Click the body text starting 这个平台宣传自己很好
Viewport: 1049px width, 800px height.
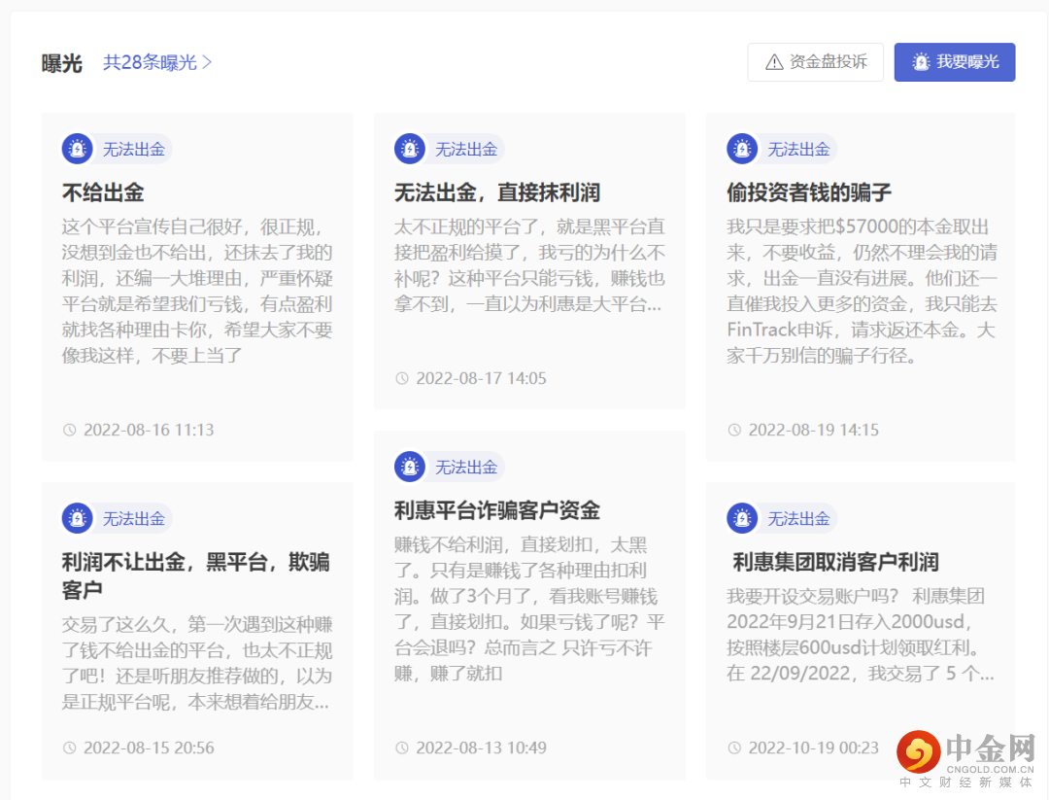point(197,292)
